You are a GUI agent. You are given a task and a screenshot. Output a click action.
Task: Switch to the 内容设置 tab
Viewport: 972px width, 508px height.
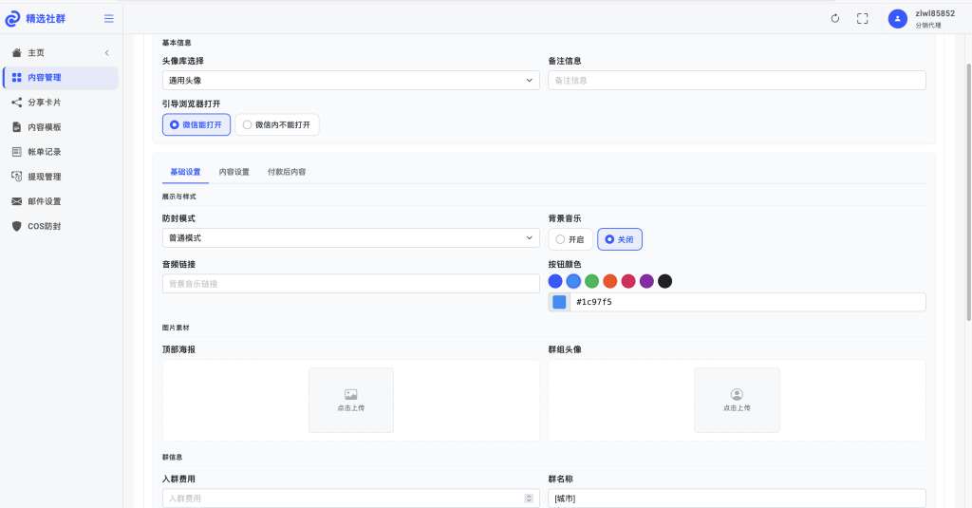click(234, 172)
